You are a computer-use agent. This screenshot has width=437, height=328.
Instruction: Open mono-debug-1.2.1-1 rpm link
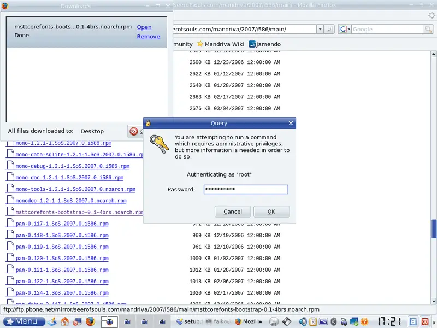[x=73, y=166]
